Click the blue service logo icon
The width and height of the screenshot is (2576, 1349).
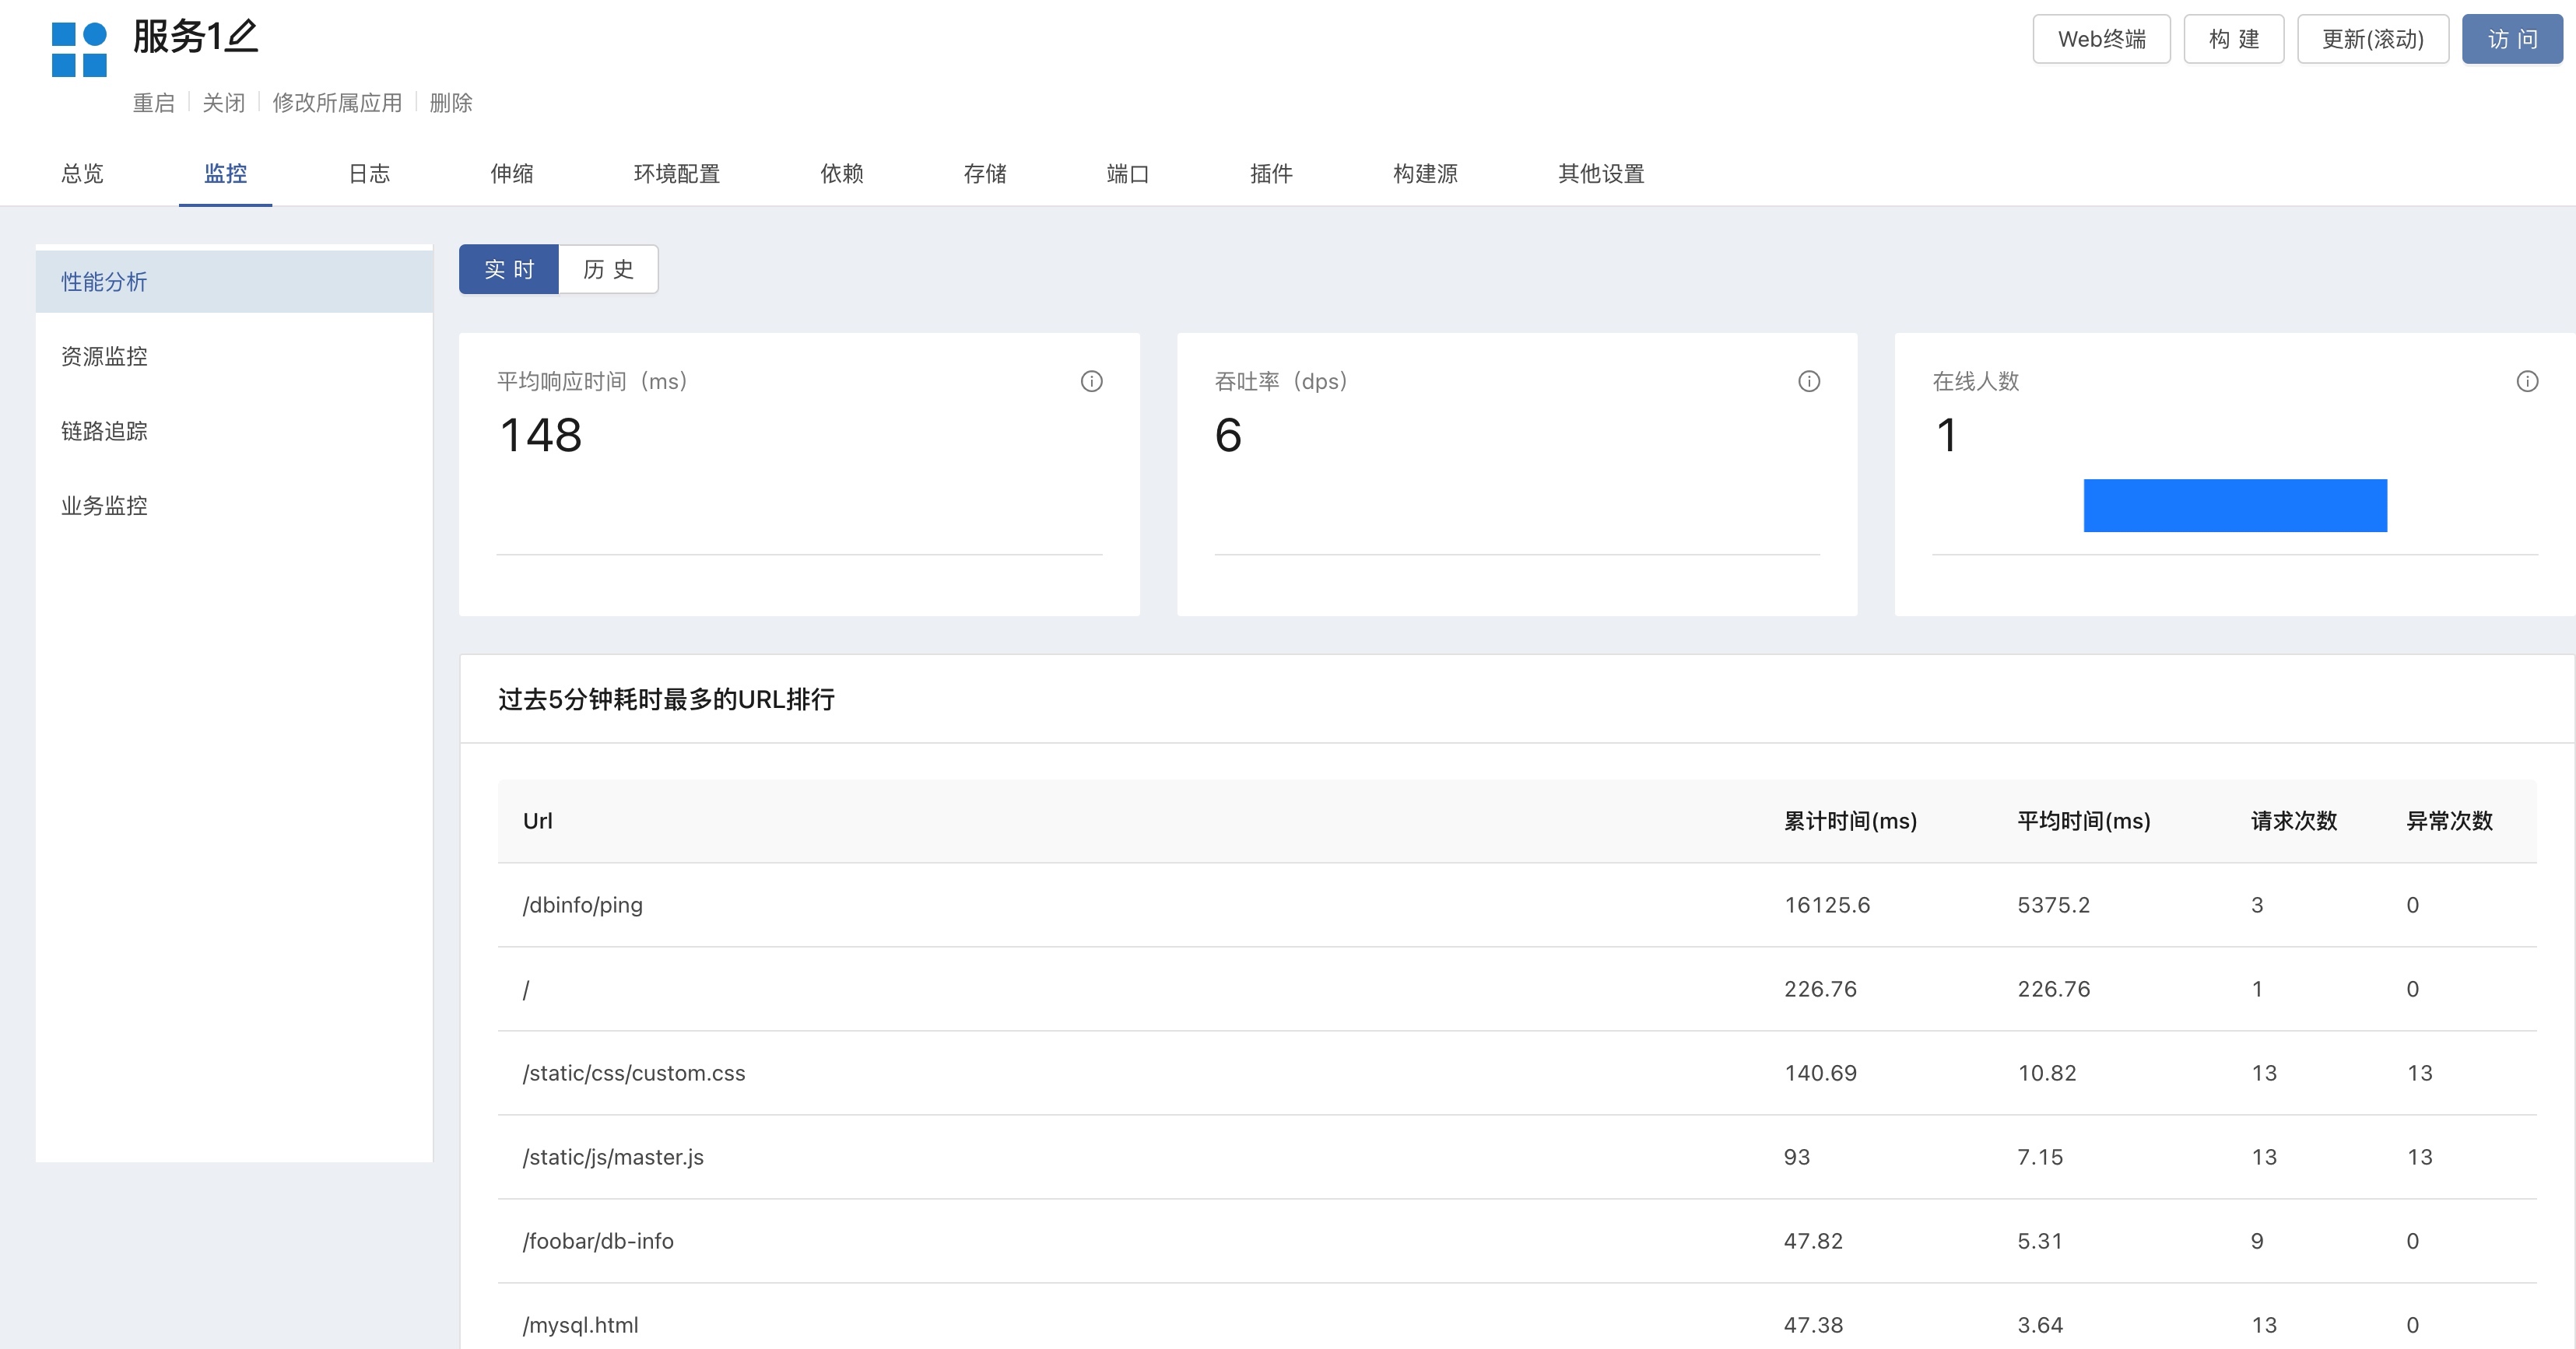[79, 50]
